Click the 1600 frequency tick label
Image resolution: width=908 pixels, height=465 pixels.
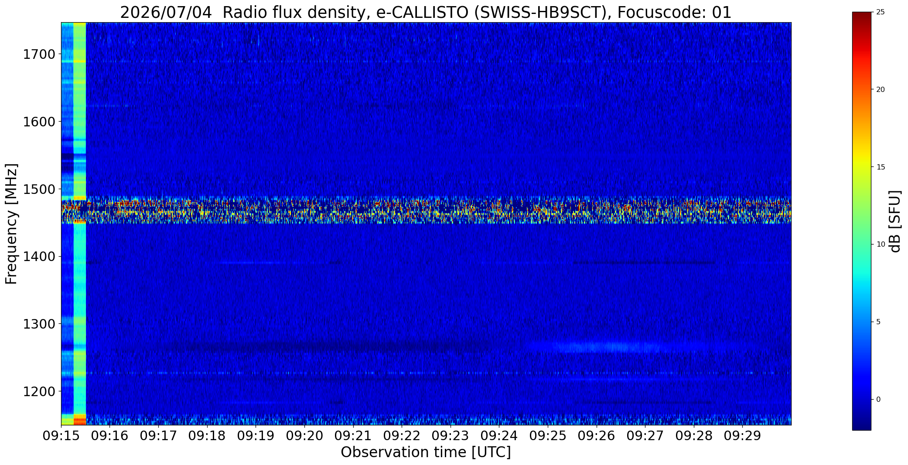pyautogui.click(x=39, y=122)
